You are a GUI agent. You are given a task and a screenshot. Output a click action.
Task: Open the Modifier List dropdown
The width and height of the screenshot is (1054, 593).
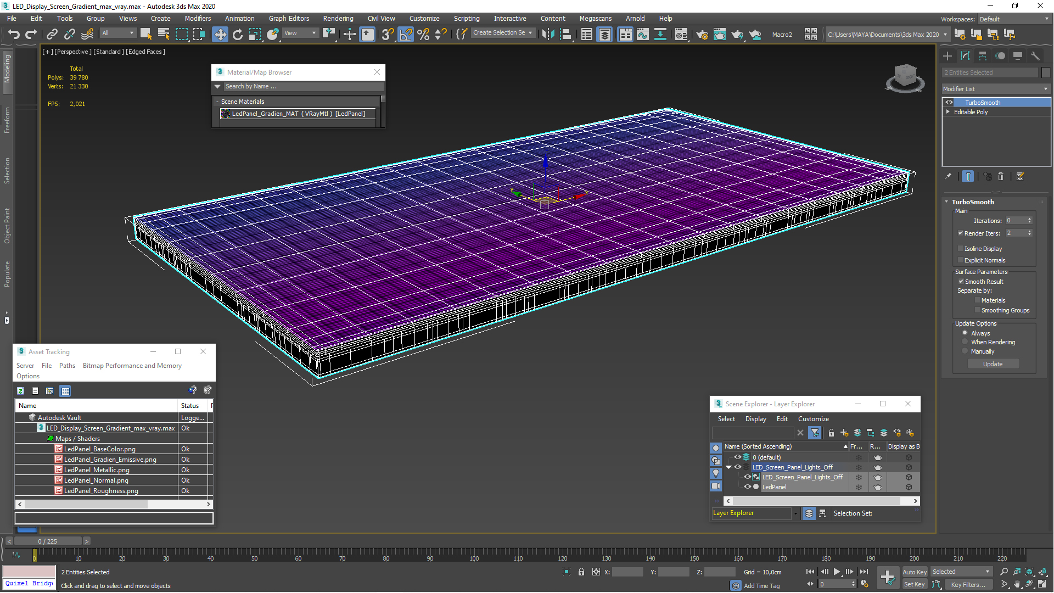tap(996, 89)
